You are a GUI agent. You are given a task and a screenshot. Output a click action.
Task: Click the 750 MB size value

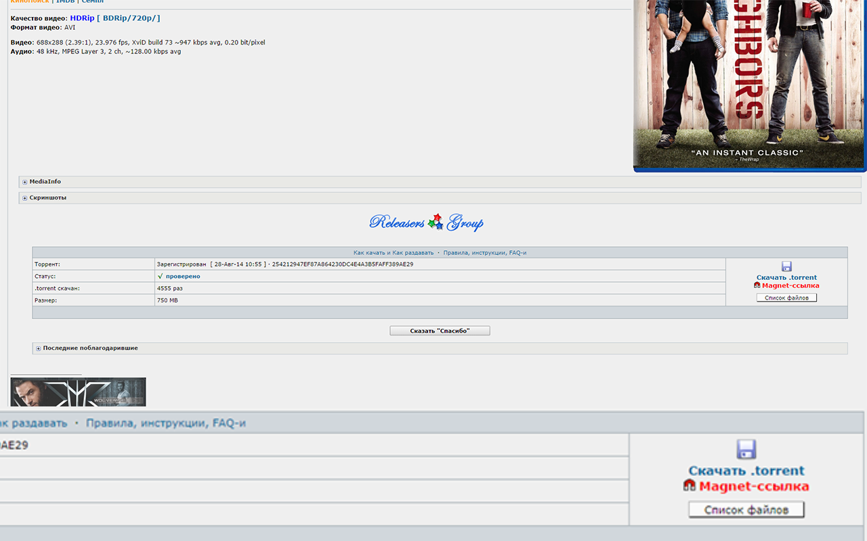[x=167, y=300]
